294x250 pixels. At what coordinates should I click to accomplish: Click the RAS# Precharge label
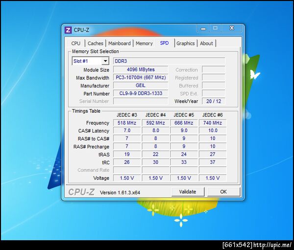[91, 147]
